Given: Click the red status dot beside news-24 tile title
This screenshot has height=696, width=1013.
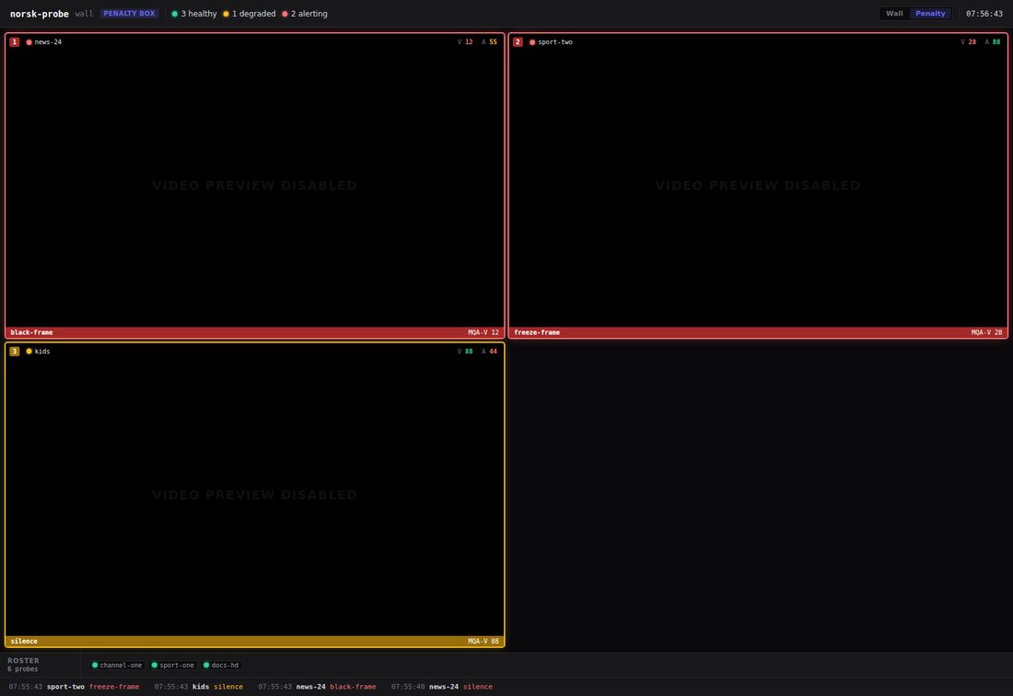Looking at the screenshot, I should click(29, 42).
